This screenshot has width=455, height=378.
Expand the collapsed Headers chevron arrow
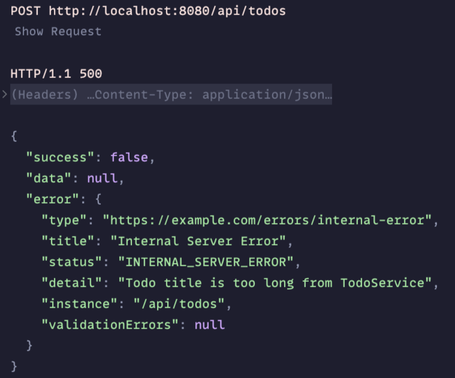tap(4, 94)
